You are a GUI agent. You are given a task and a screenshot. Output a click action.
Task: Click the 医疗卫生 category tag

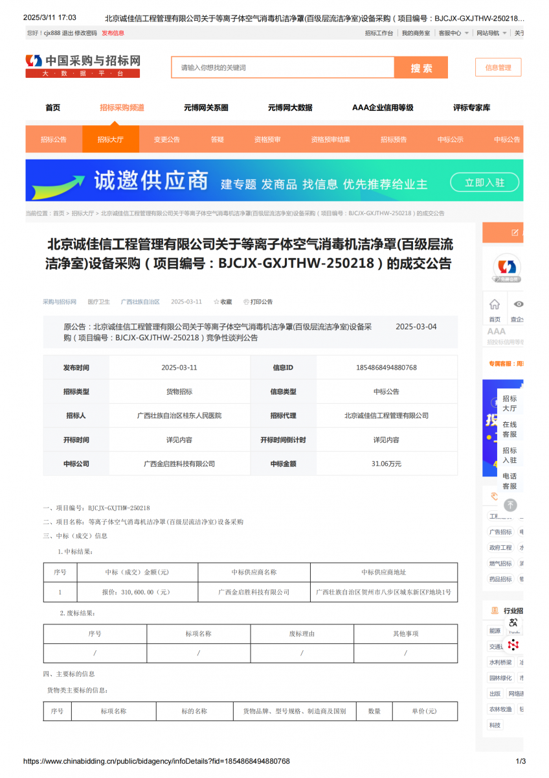[99, 302]
